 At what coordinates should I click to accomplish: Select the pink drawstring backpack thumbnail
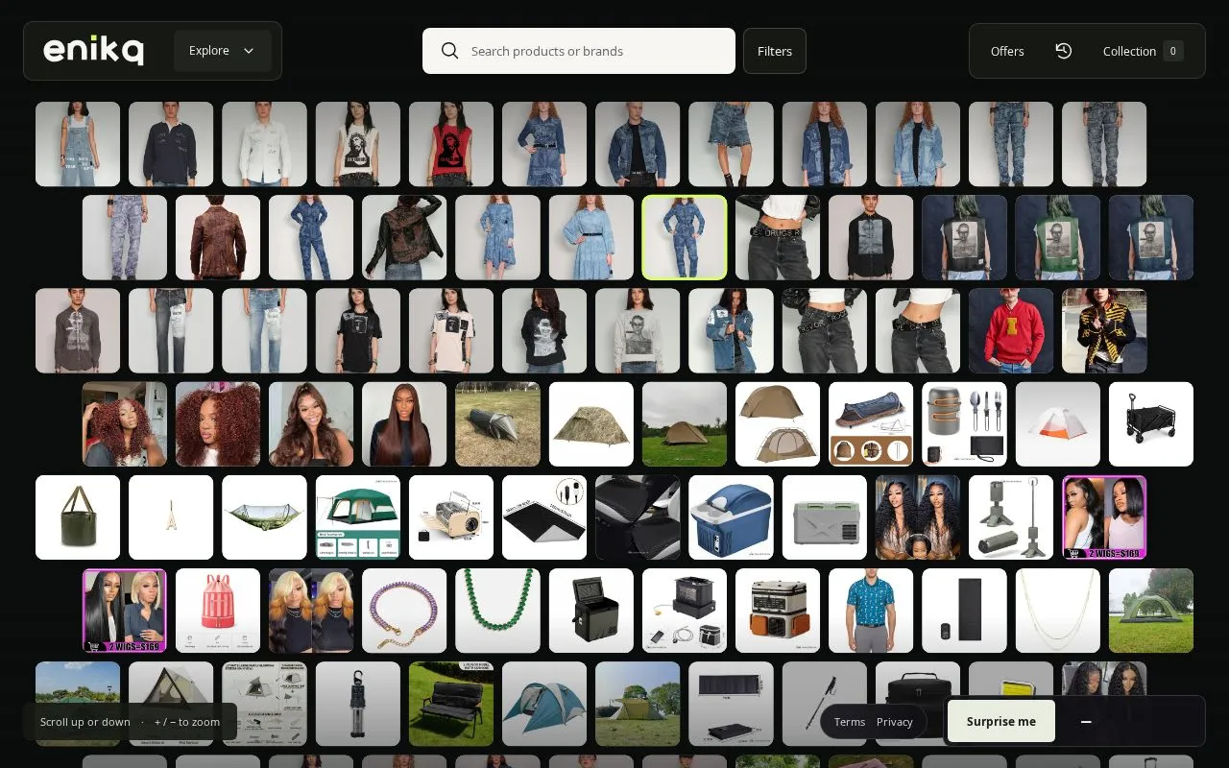pyautogui.click(x=218, y=610)
